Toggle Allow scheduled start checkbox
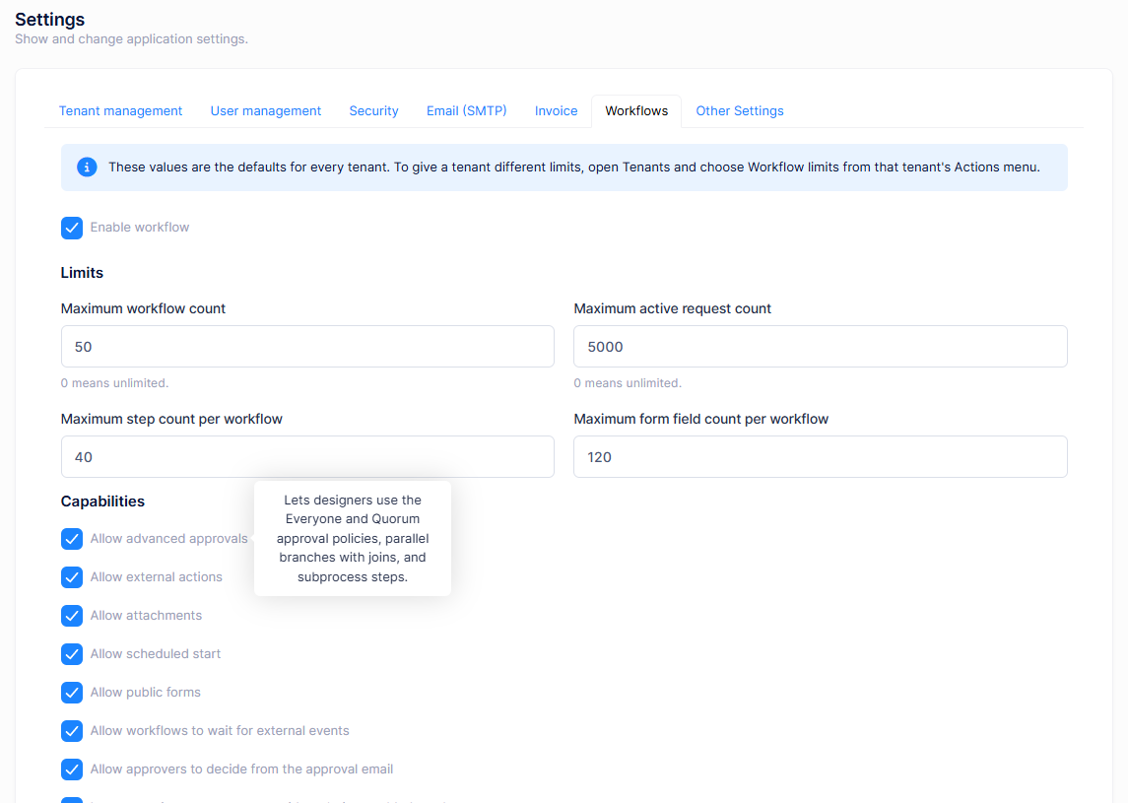 (x=72, y=654)
